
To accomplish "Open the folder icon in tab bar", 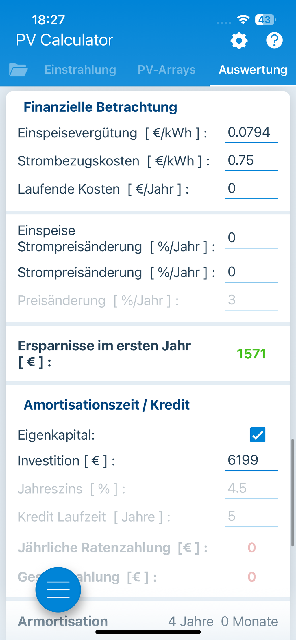I will (x=18, y=70).
